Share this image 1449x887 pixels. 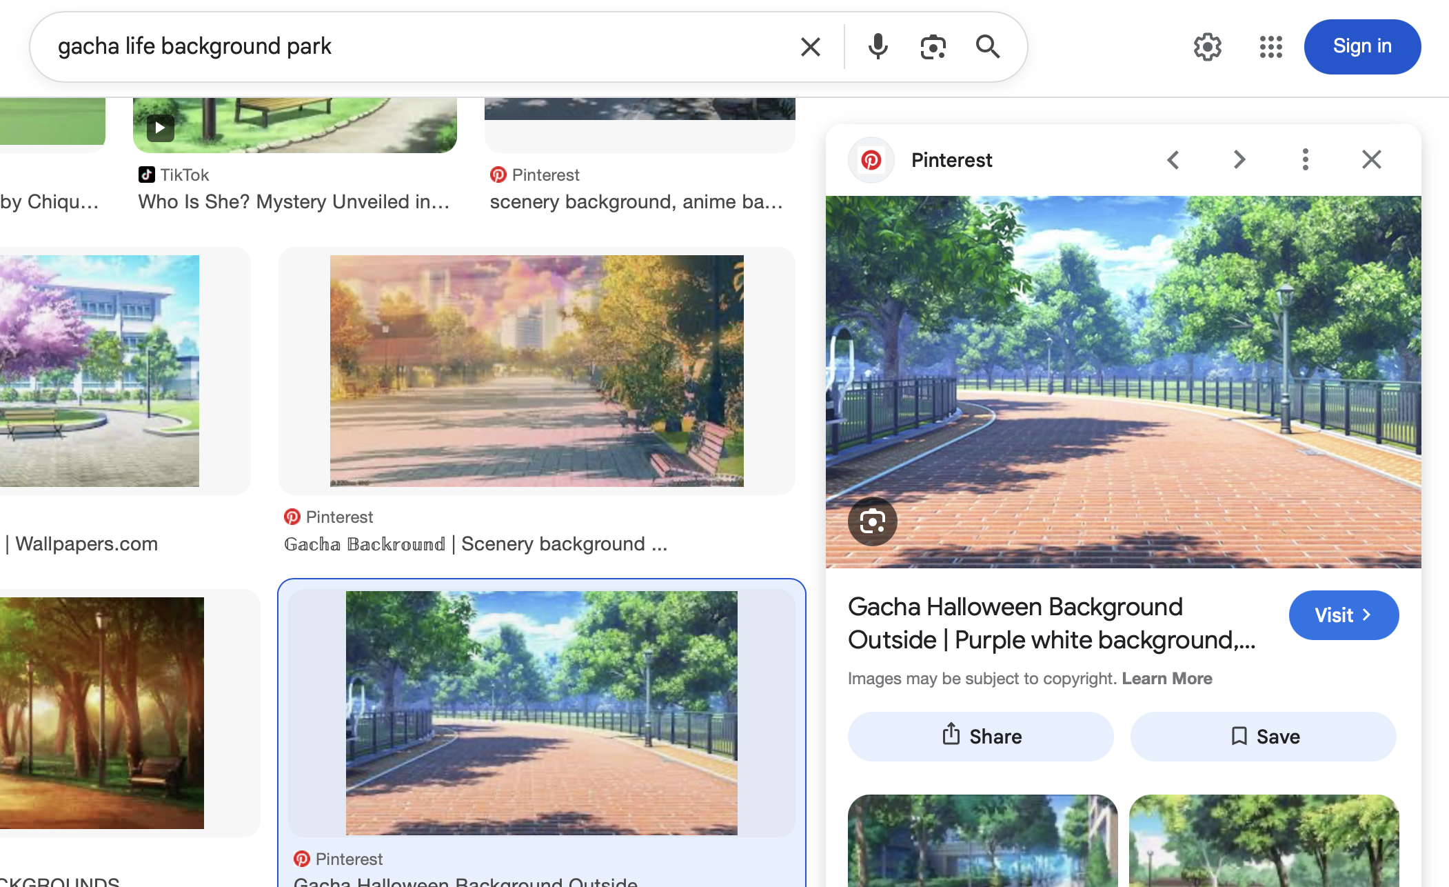click(980, 737)
